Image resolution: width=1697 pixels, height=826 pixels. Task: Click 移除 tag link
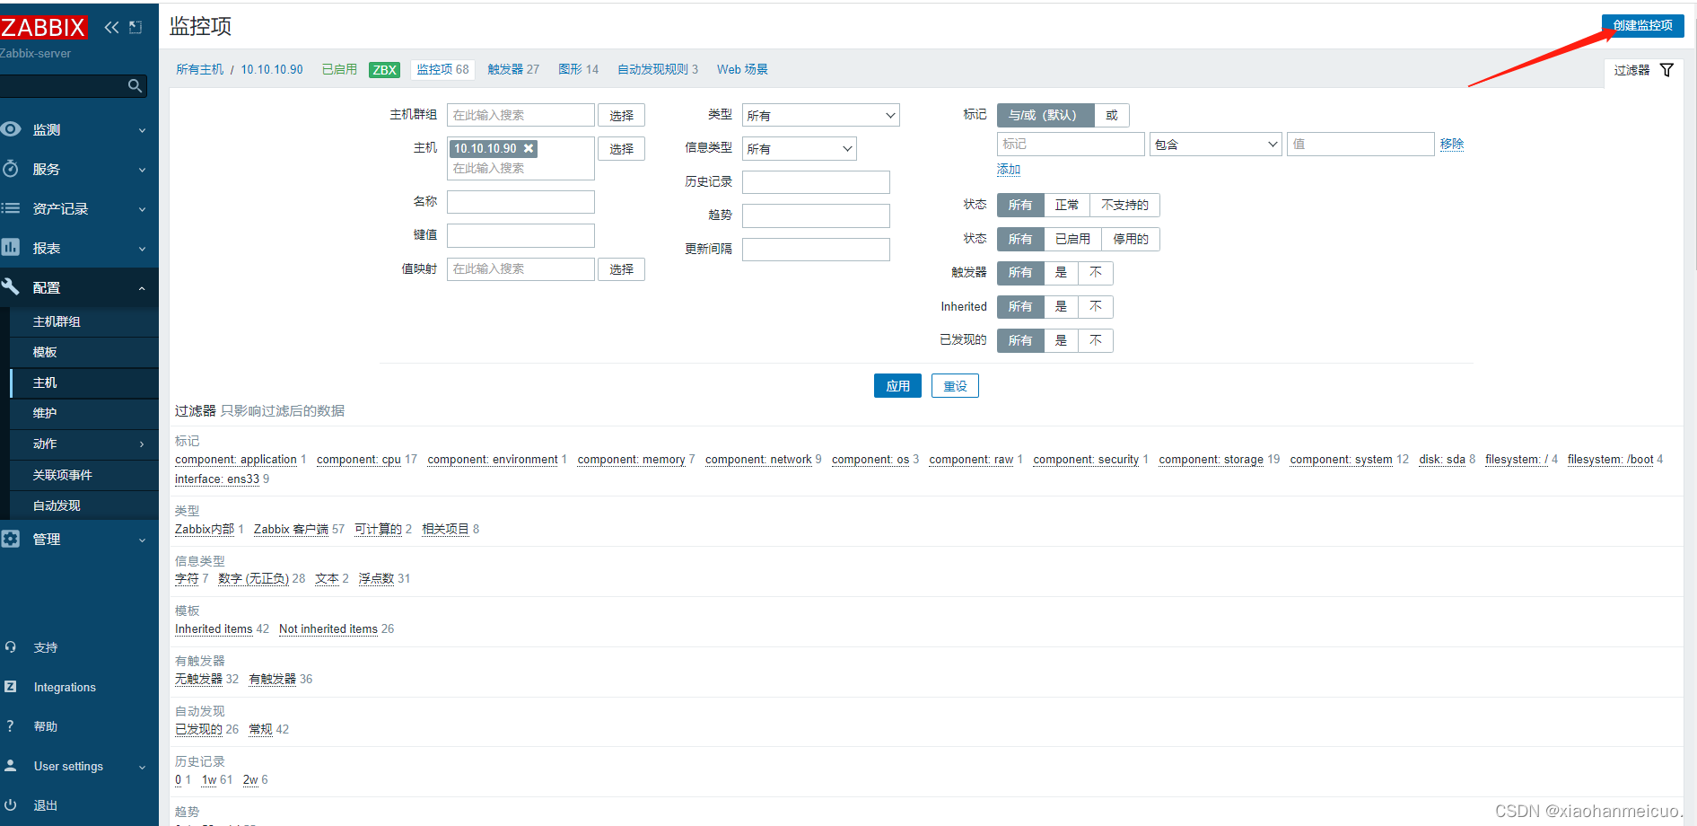(x=1452, y=144)
